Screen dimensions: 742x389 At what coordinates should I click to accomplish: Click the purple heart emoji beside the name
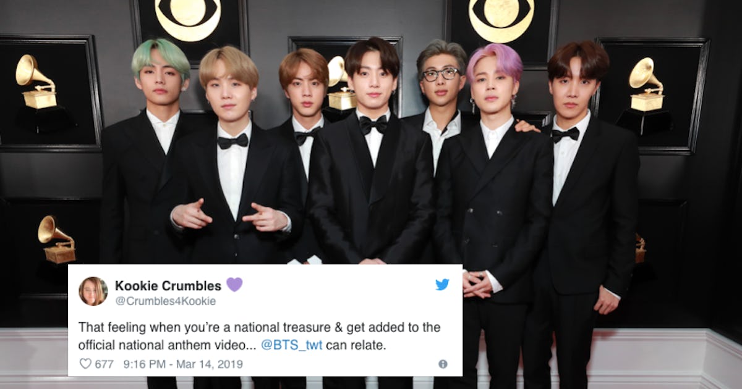click(234, 285)
